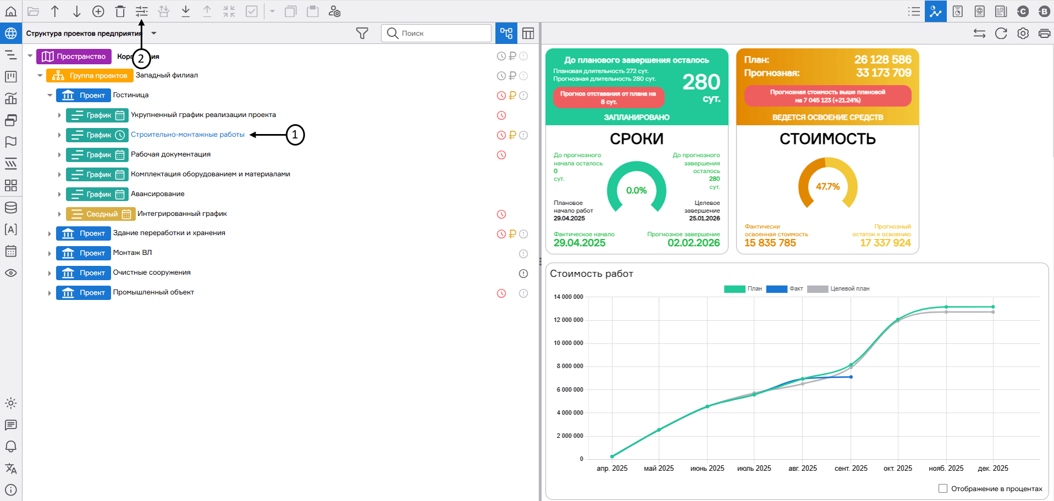Click the home icon in the top-left corner
The width and height of the screenshot is (1054, 501).
pos(10,11)
